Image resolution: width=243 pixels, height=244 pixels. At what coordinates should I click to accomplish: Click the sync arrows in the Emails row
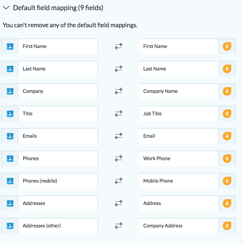click(119, 136)
